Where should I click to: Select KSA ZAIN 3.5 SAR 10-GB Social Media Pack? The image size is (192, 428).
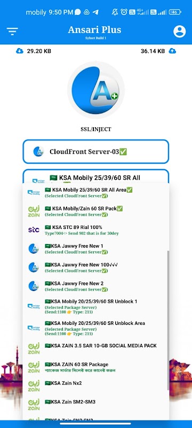pos(95,348)
